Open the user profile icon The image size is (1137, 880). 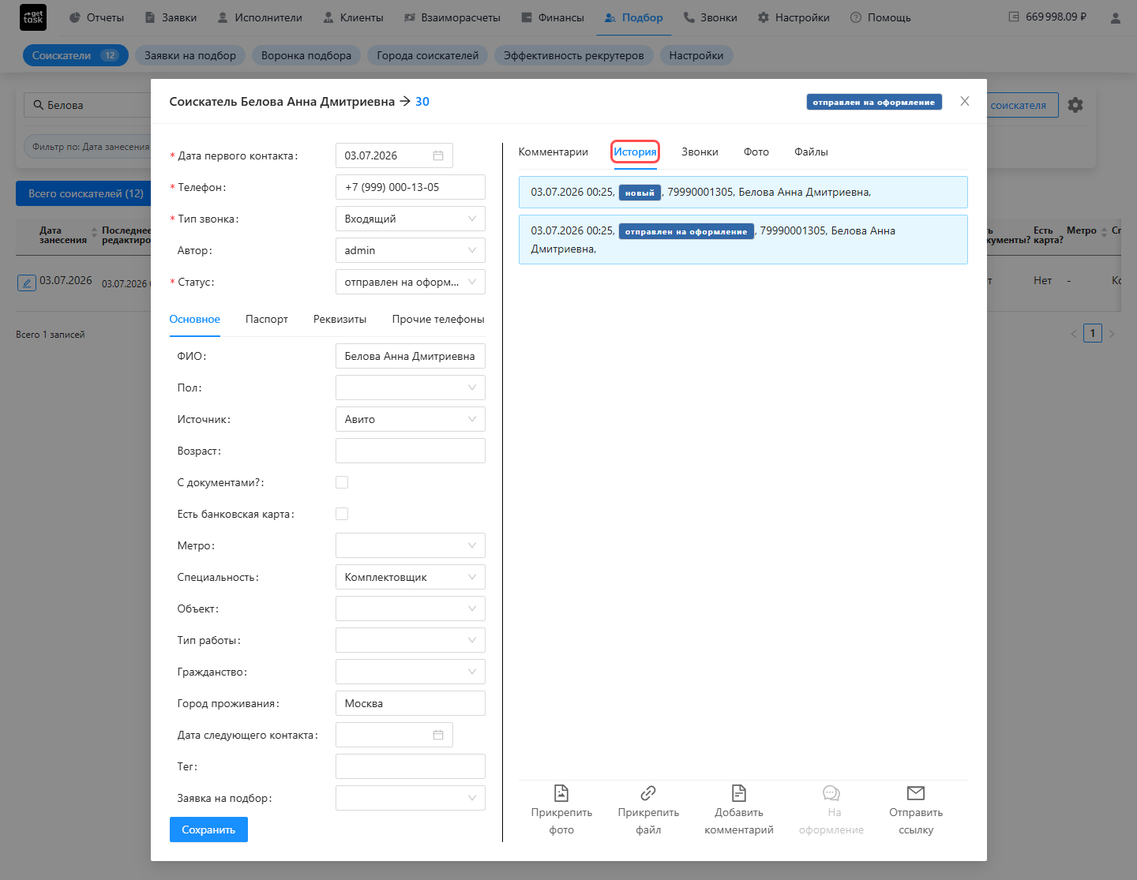[x=1115, y=17]
